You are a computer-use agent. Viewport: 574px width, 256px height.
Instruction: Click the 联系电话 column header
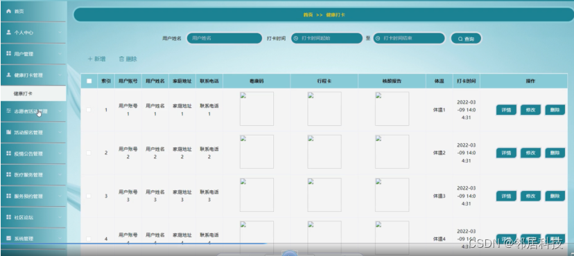pyautogui.click(x=209, y=81)
